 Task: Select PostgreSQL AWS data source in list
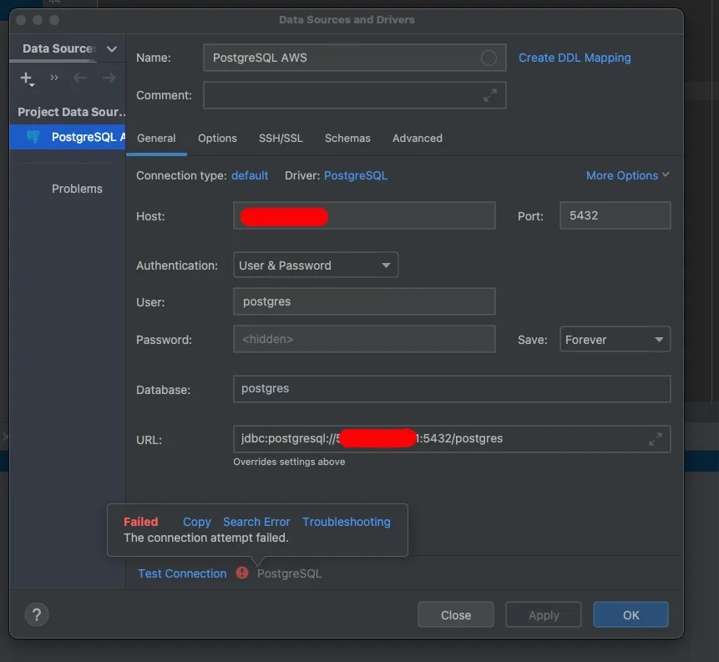pyautogui.click(x=68, y=137)
